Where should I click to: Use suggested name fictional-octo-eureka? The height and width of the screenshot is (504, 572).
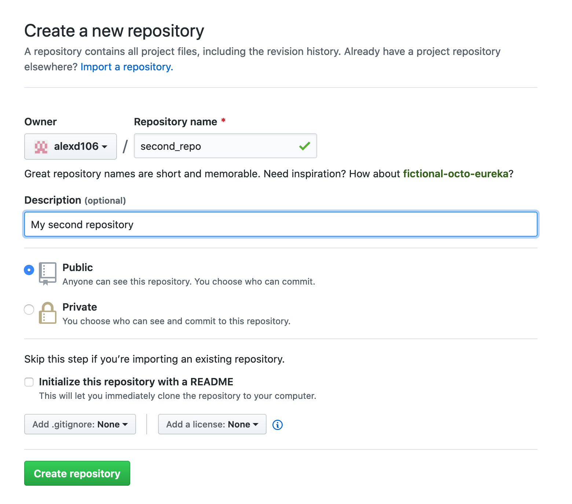tap(455, 174)
